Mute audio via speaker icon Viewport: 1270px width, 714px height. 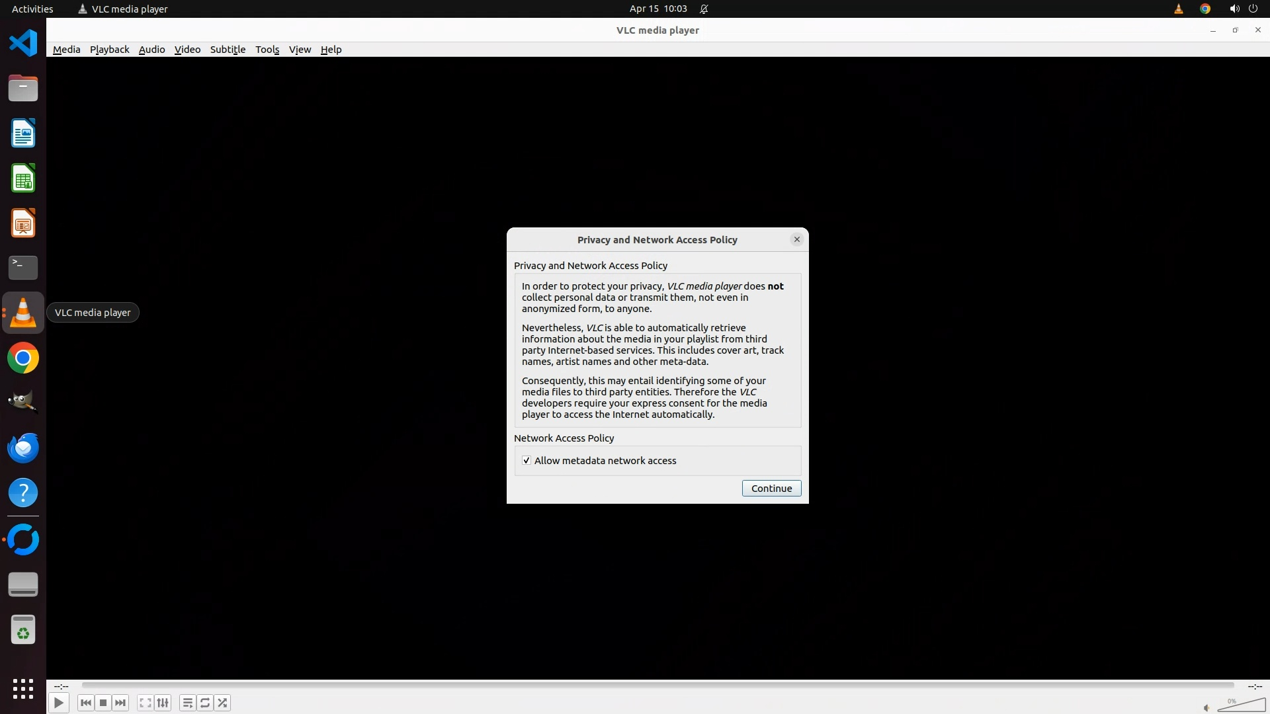click(x=1206, y=708)
